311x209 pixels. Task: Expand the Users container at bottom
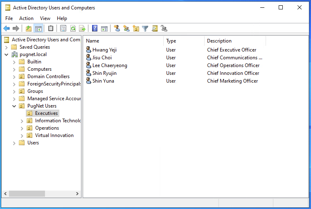[14, 143]
